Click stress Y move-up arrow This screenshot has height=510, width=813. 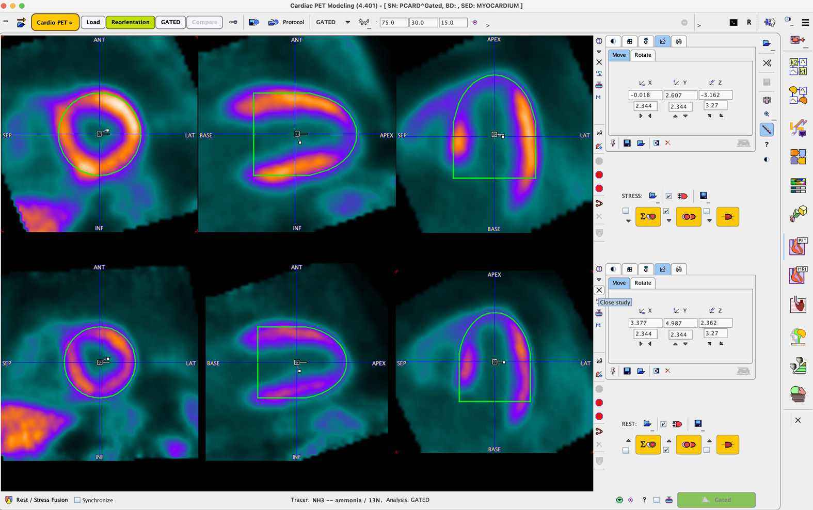click(675, 116)
